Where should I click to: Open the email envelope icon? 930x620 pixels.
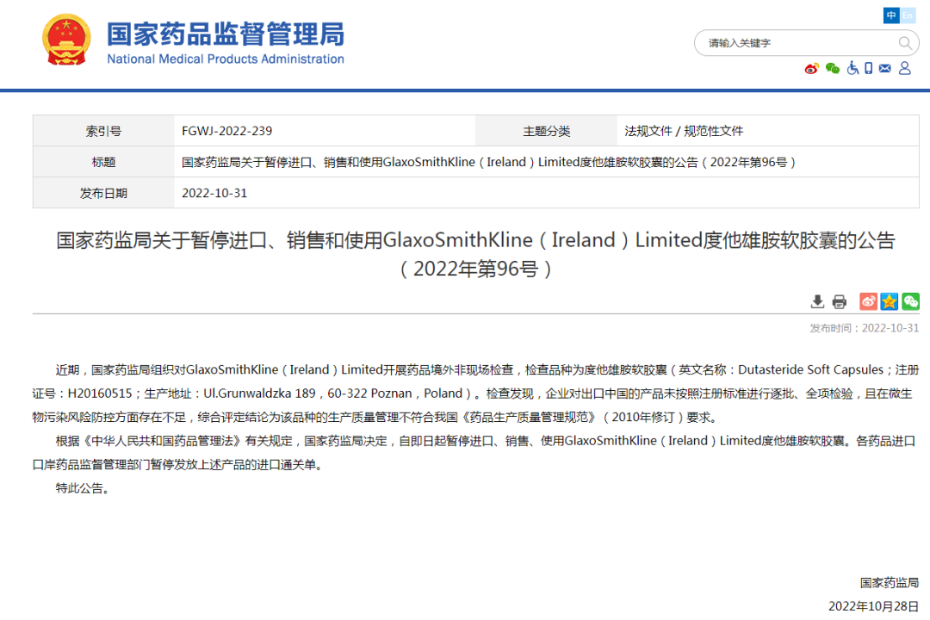coord(885,68)
